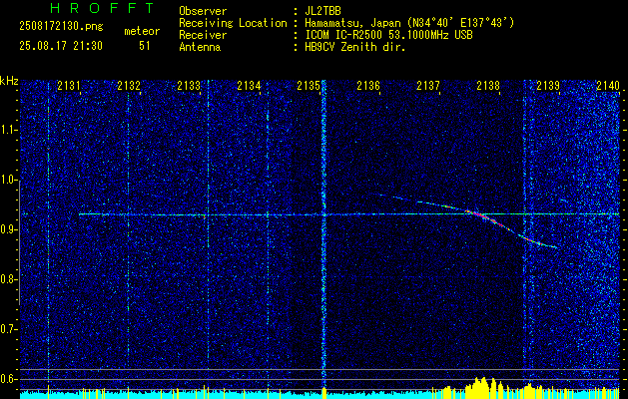Click the Receiver label

click(203, 35)
